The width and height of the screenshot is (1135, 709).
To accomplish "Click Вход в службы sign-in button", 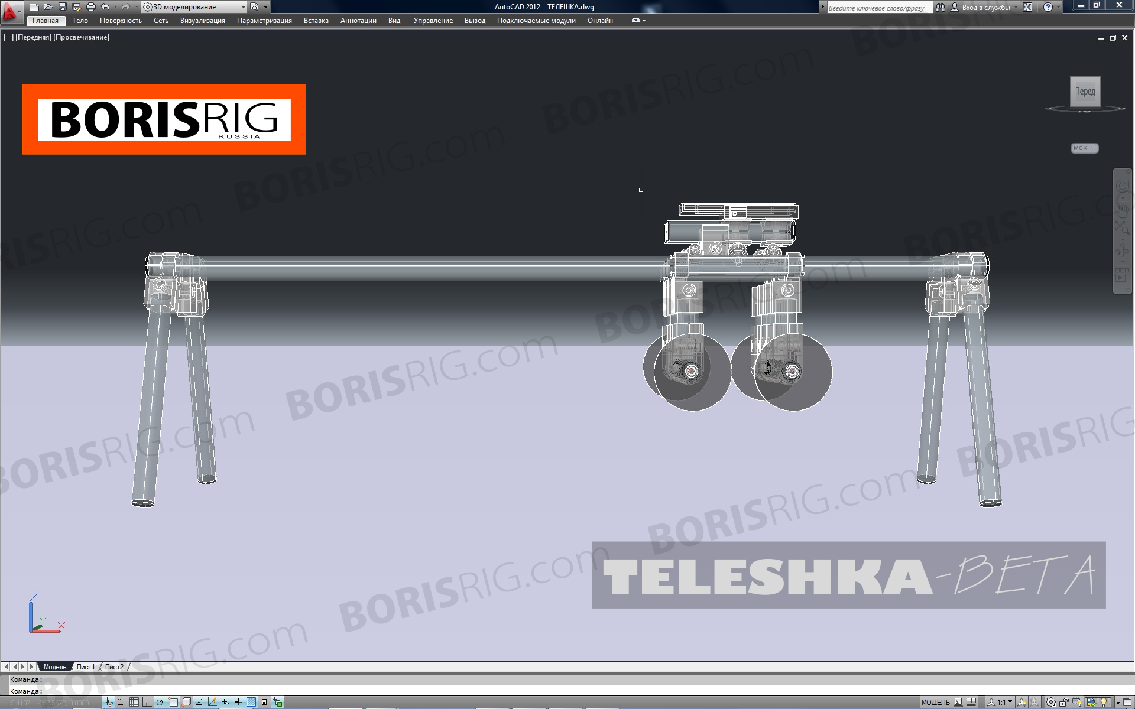I will [x=980, y=7].
